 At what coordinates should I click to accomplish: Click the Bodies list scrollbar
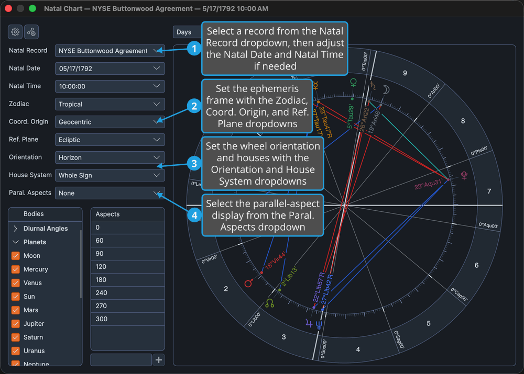(x=81, y=264)
